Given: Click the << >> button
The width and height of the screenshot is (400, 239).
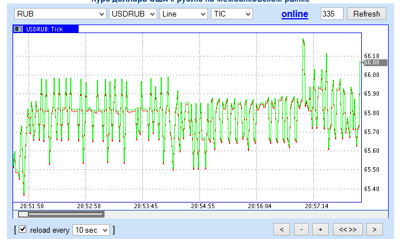Looking at the screenshot, I should pyautogui.click(x=348, y=229).
